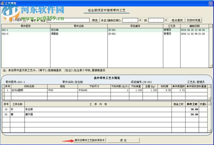
Task: Click the 单件工时 column header
Action: [x=192, y=104]
